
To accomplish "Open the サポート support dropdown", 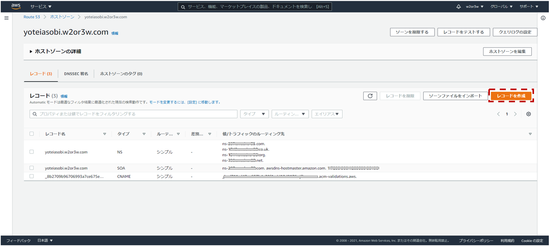I will (x=529, y=6).
